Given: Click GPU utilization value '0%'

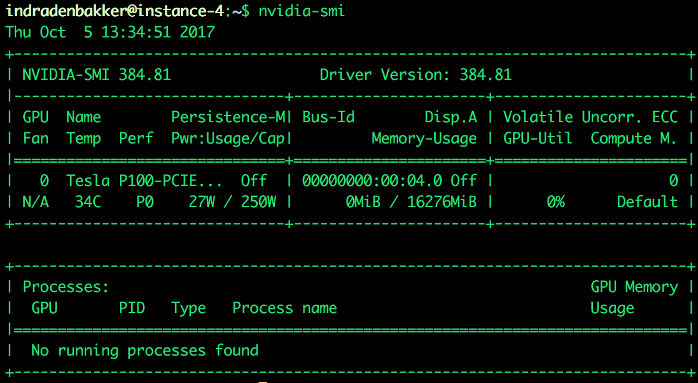Looking at the screenshot, I should pos(556,202).
